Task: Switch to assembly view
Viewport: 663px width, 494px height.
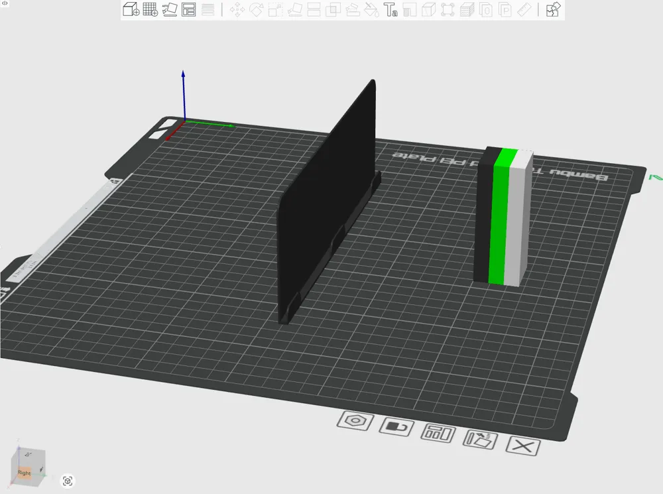Action: (553, 10)
